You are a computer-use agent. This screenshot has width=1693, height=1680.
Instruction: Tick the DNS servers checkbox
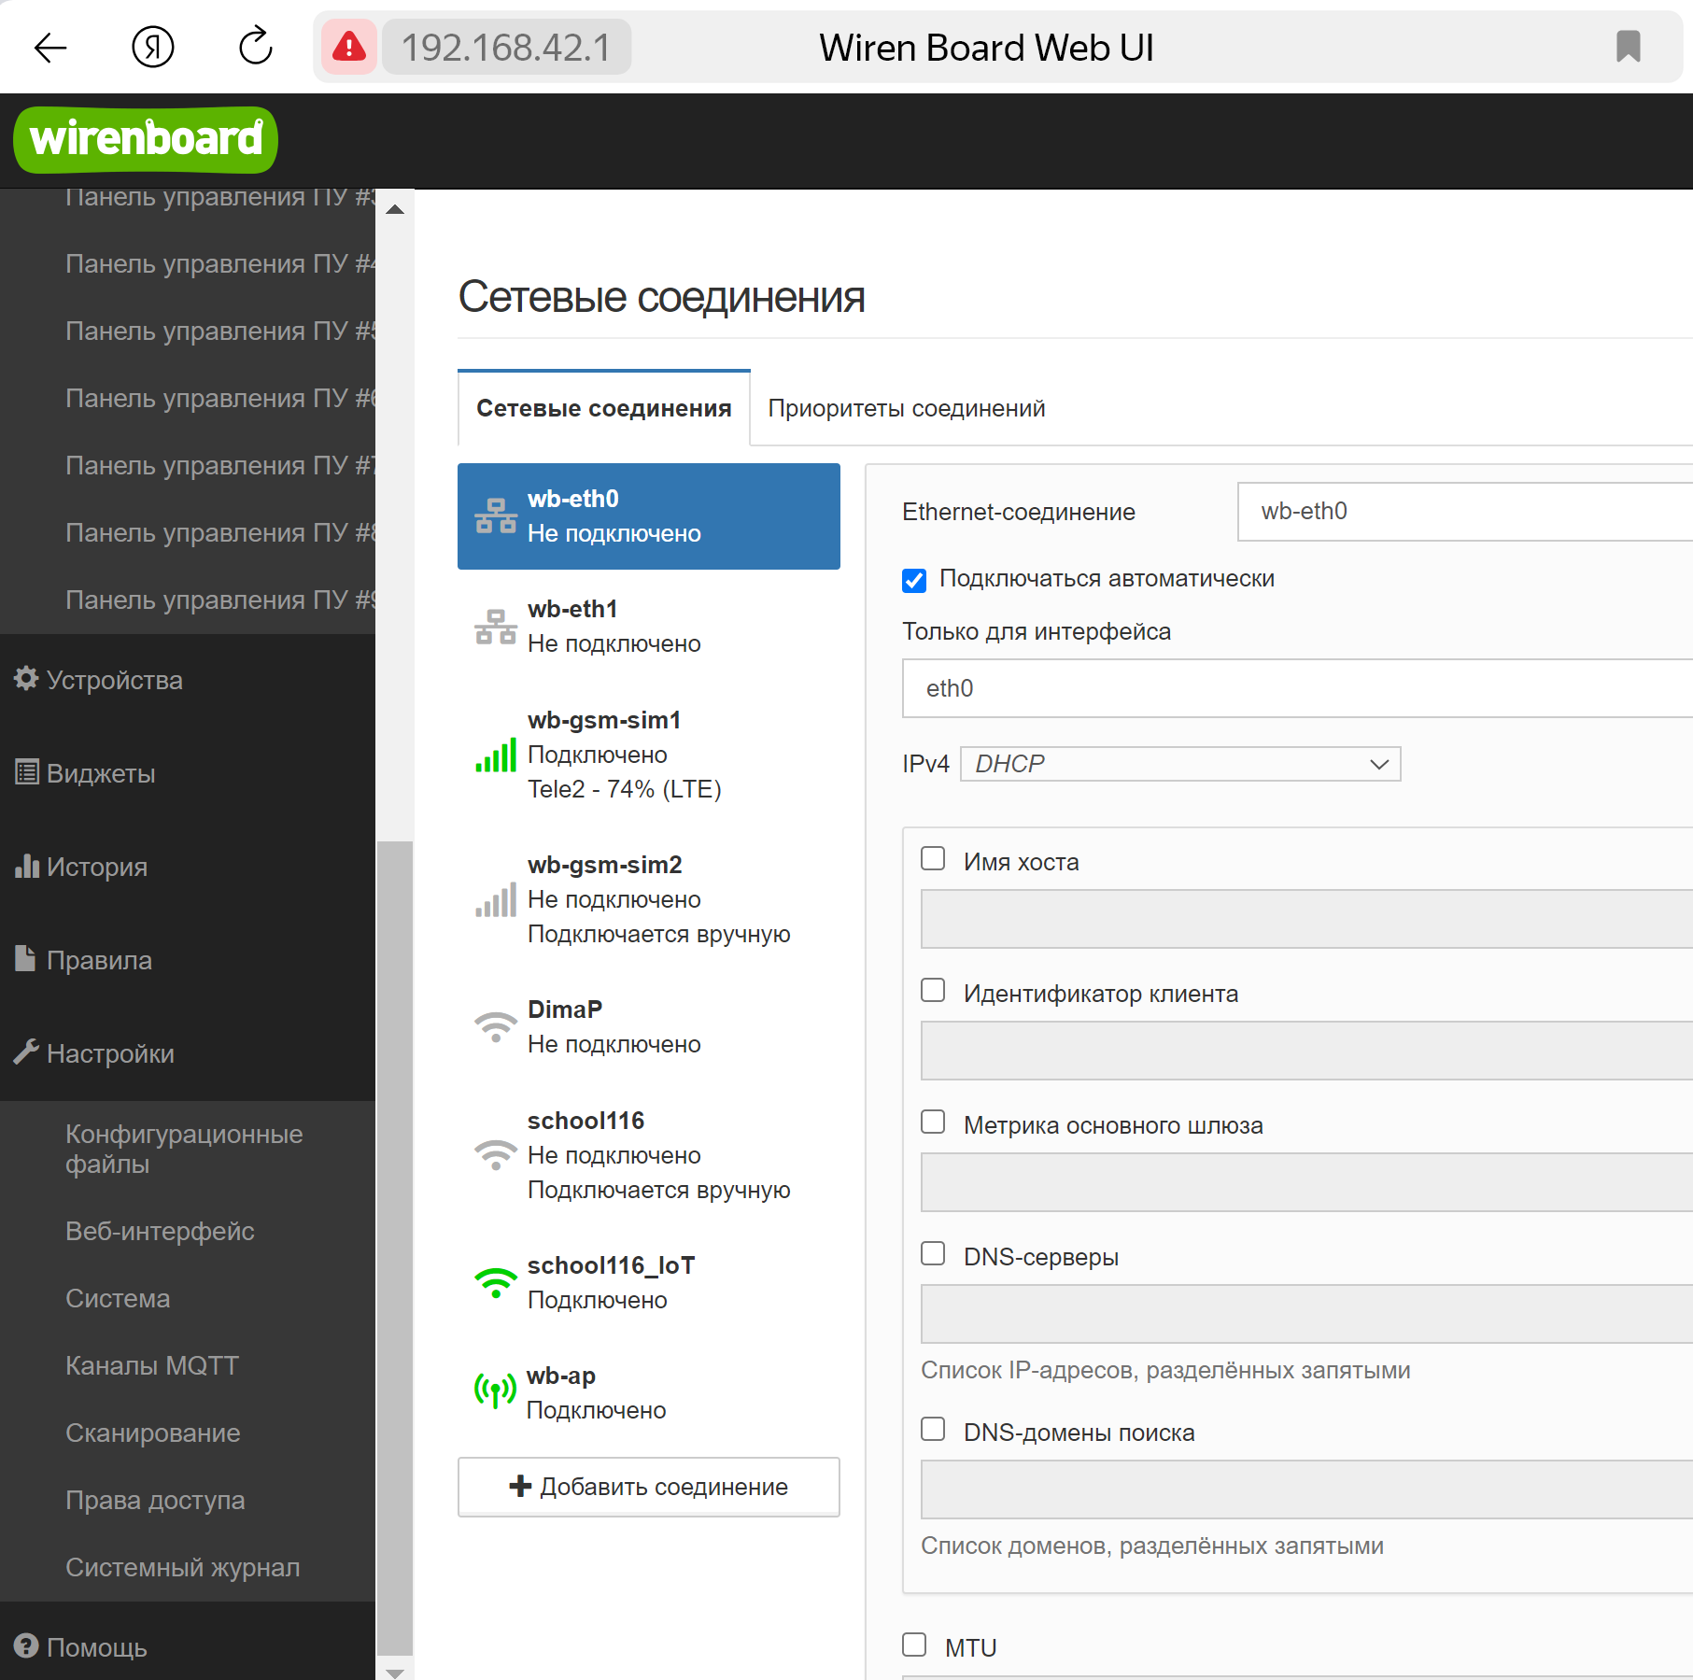[x=933, y=1254]
